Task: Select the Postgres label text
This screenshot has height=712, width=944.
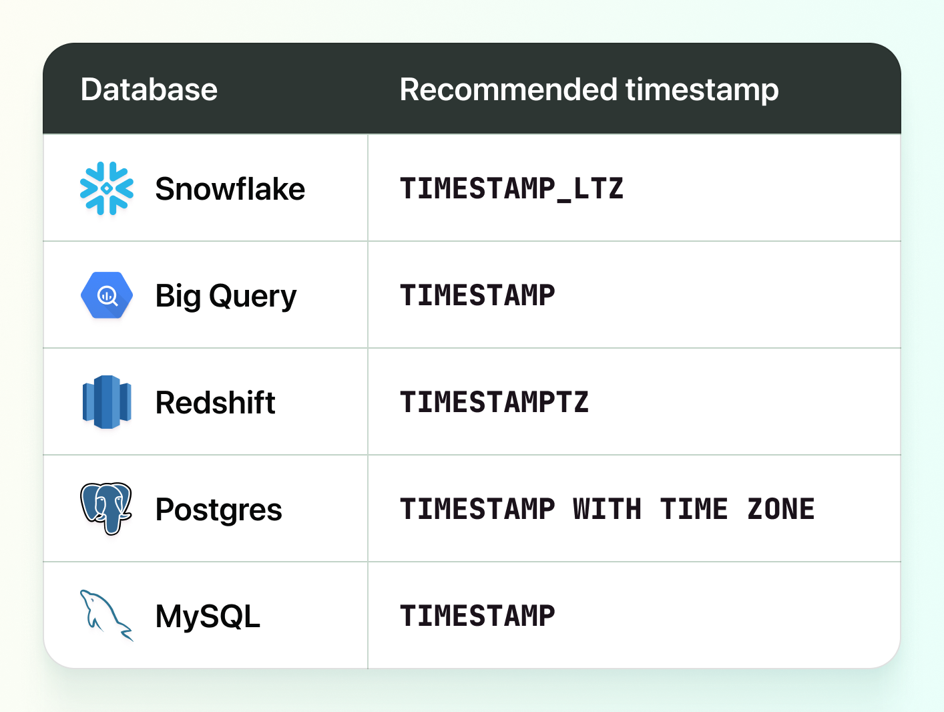Action: [x=218, y=510]
